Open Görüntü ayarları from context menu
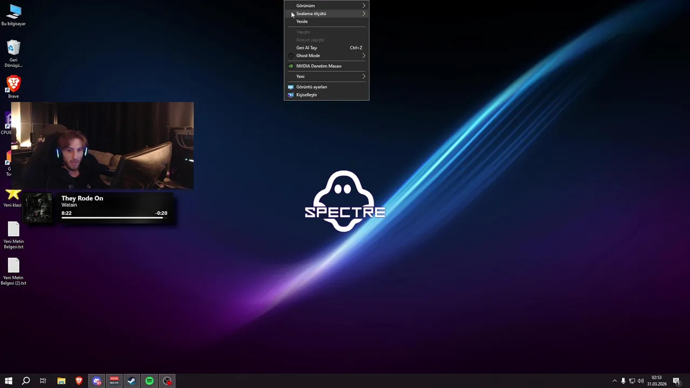This screenshot has width=690, height=388. (x=326, y=87)
